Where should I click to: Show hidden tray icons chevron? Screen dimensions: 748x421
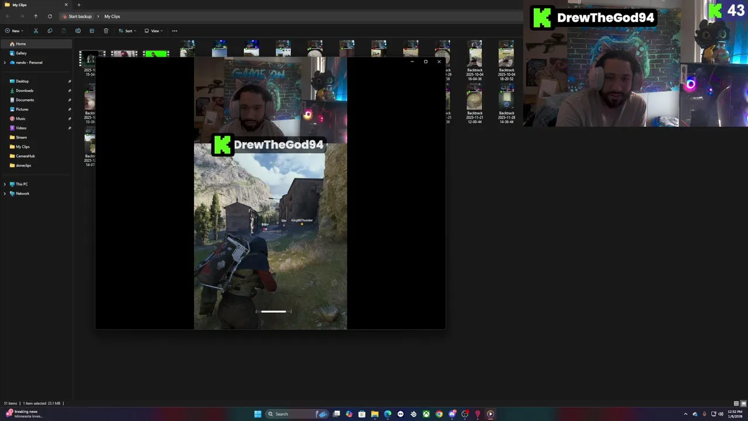coord(685,414)
